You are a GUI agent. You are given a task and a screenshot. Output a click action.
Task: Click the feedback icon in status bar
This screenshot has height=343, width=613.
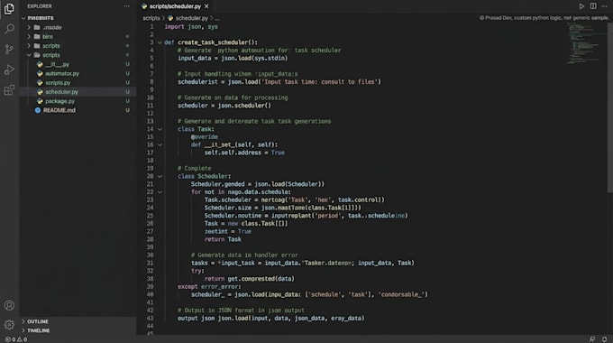click(592, 339)
